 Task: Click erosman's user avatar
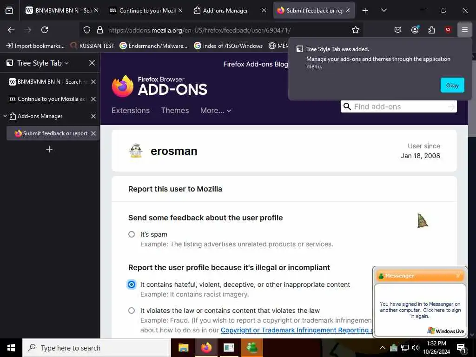click(x=136, y=151)
